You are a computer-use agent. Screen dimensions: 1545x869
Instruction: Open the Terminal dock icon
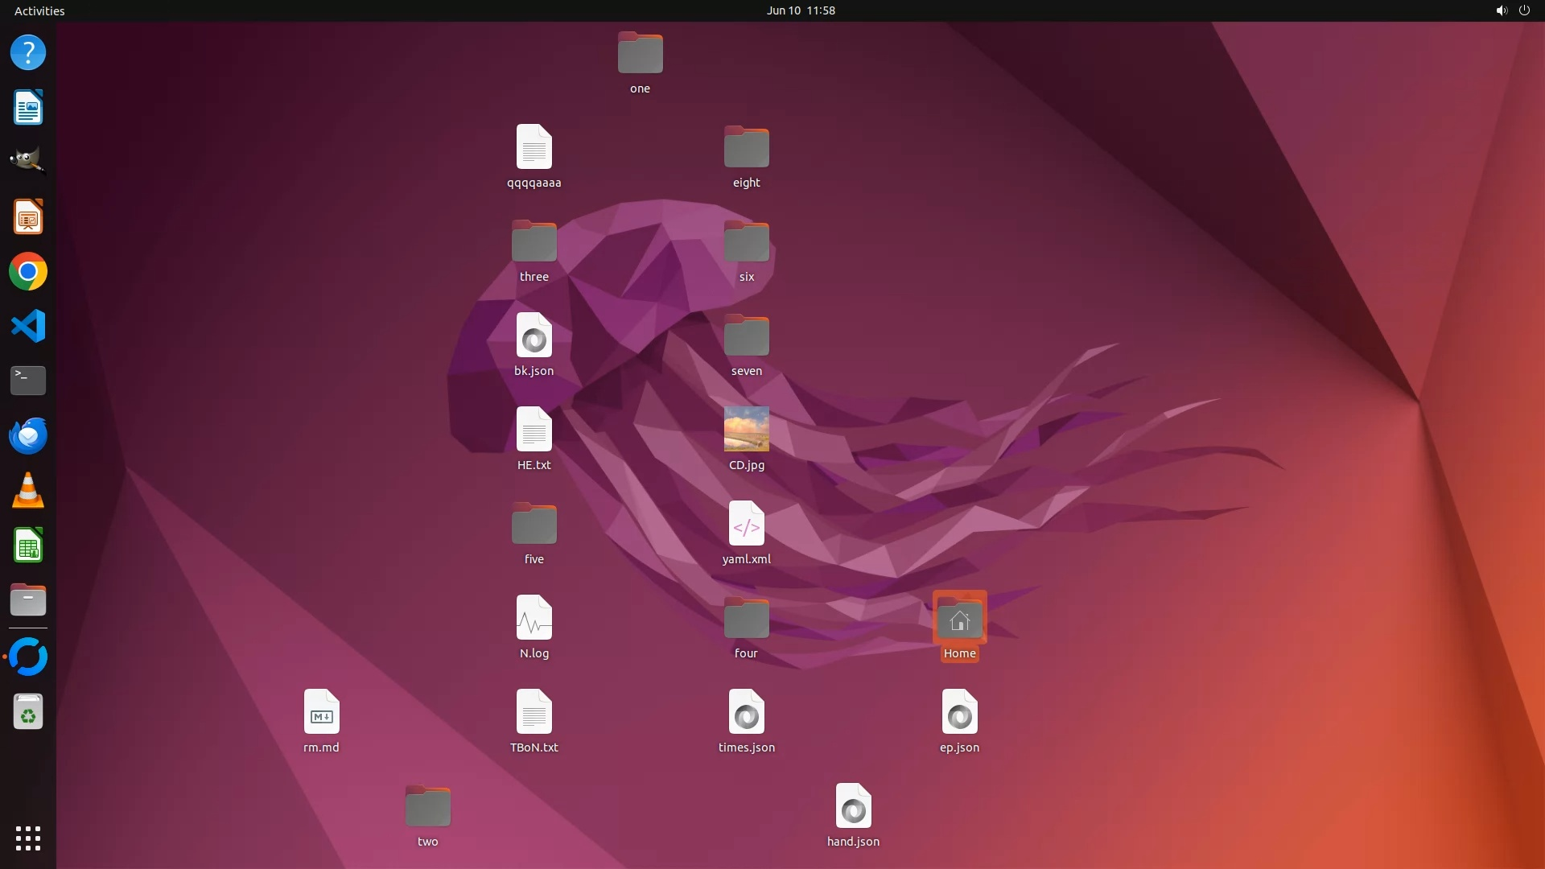28,381
